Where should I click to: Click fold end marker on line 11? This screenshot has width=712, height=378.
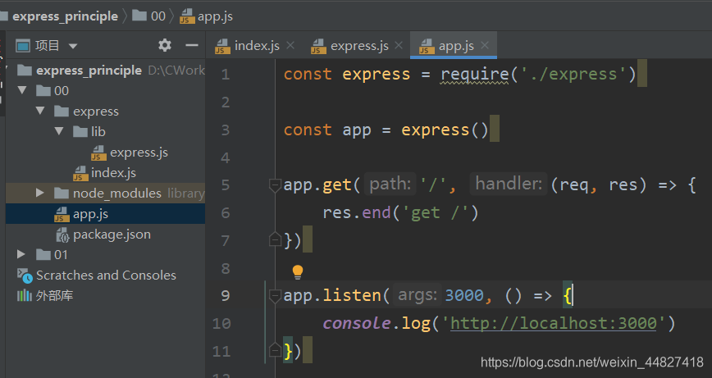click(x=274, y=350)
